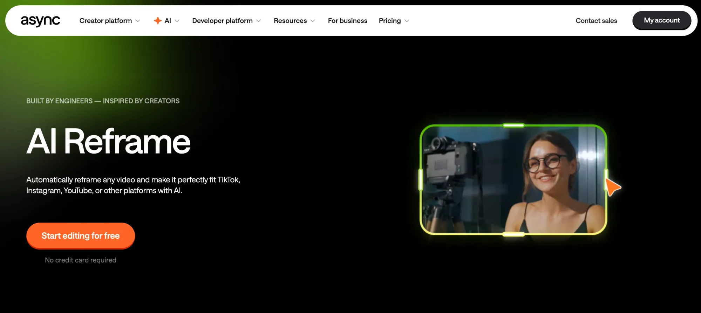Go to the For business page
701x313 pixels.
[347, 21]
